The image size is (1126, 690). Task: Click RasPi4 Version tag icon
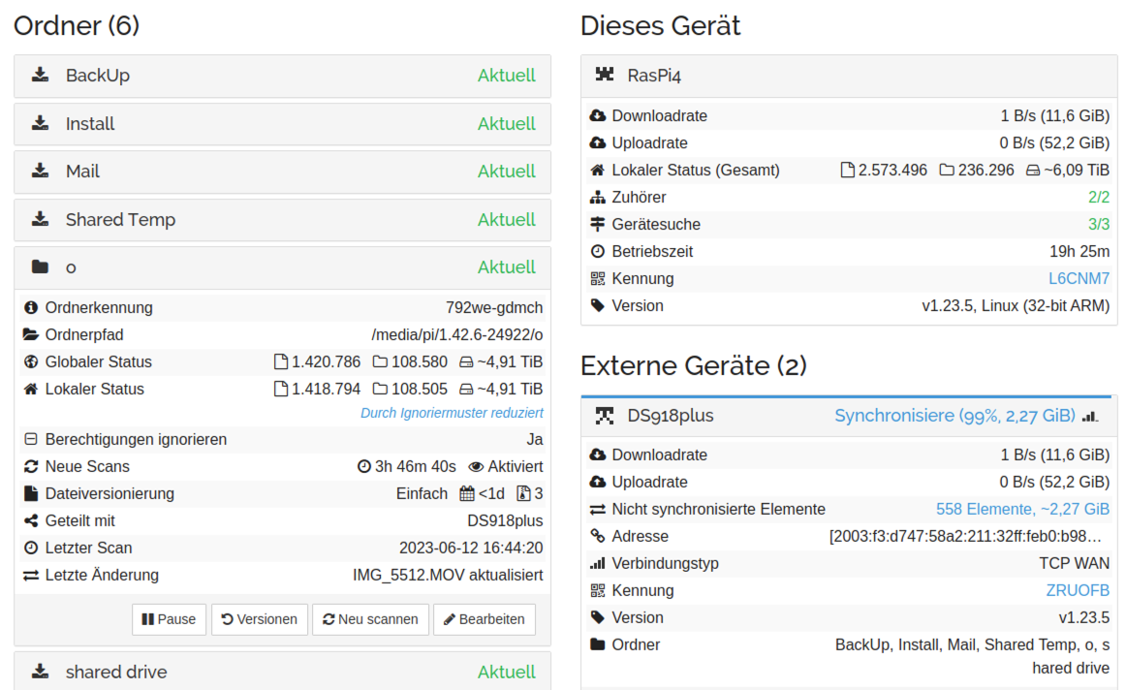tap(598, 306)
